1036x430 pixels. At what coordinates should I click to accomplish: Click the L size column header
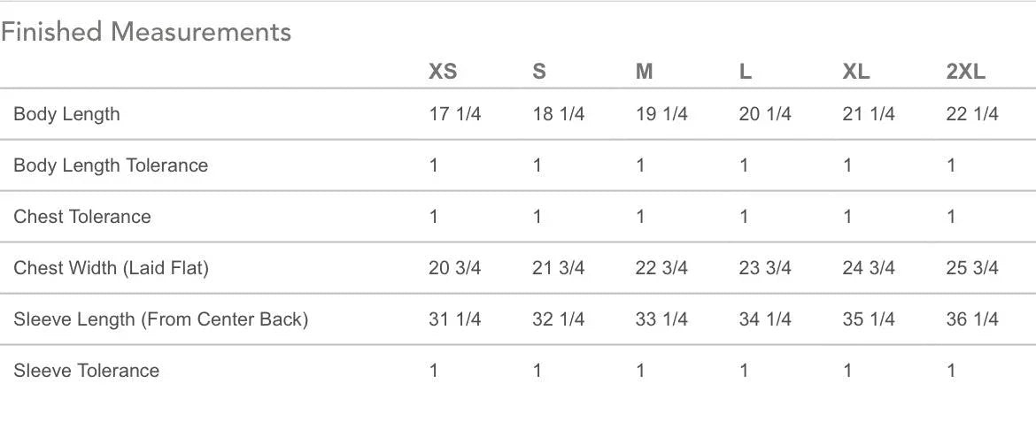tap(745, 72)
